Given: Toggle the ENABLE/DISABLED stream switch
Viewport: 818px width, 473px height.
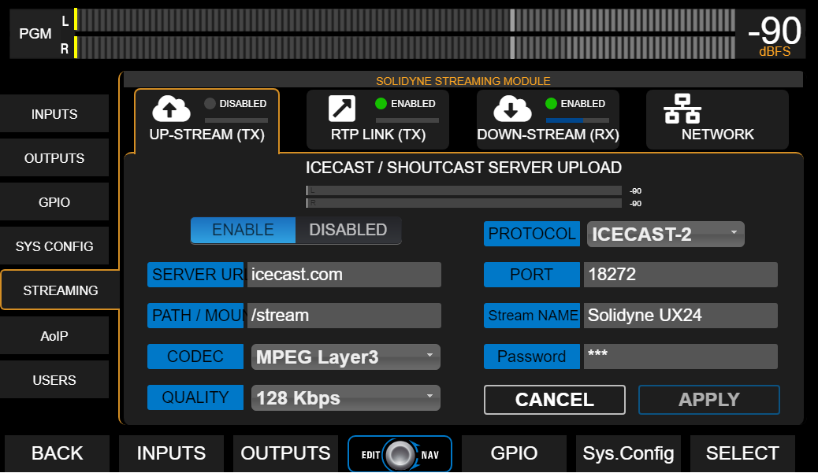Looking at the screenshot, I should point(296,230).
